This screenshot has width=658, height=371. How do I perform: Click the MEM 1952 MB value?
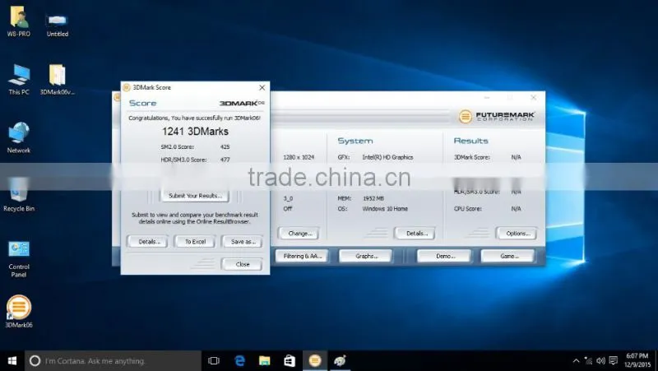[x=373, y=198]
